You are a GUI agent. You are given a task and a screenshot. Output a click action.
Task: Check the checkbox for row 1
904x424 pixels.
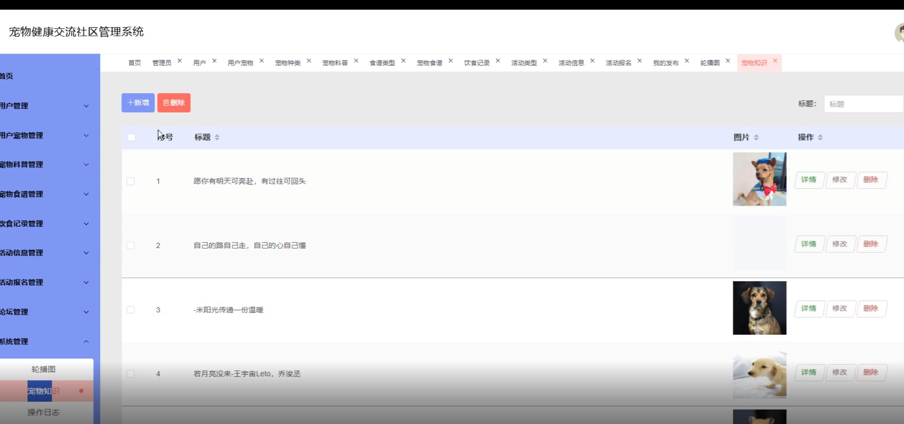click(x=131, y=181)
